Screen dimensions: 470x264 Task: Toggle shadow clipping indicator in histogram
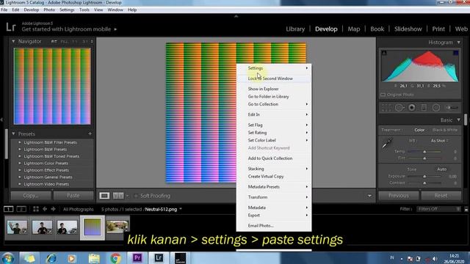[x=384, y=53]
